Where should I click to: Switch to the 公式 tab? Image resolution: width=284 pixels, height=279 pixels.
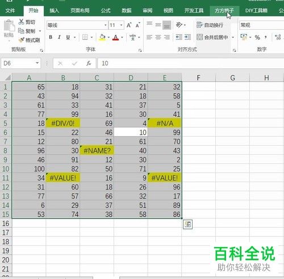(106, 10)
